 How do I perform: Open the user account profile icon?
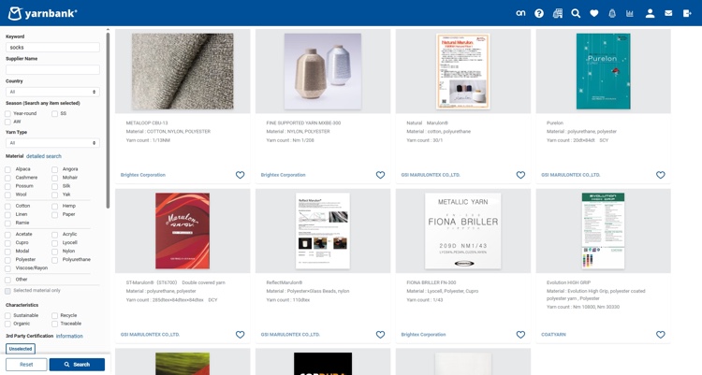point(650,13)
